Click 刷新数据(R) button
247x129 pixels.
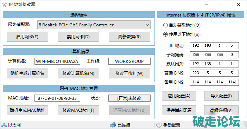point(129,37)
